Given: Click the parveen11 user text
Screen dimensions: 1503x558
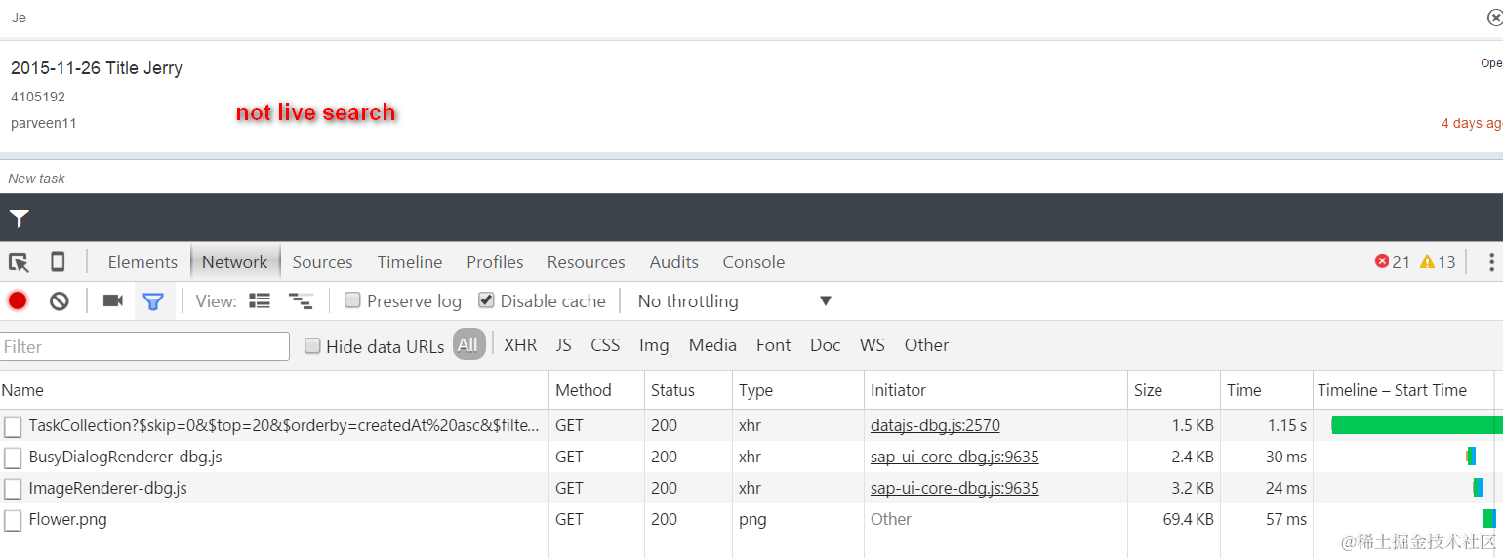Looking at the screenshot, I should pyautogui.click(x=44, y=123).
